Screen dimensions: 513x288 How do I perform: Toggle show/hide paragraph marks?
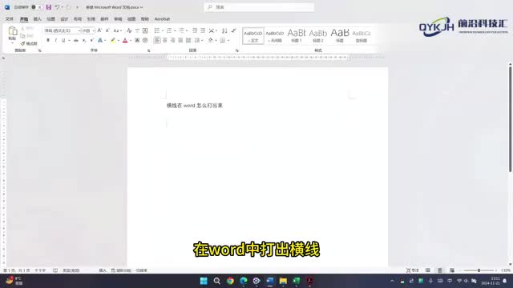(x=233, y=30)
